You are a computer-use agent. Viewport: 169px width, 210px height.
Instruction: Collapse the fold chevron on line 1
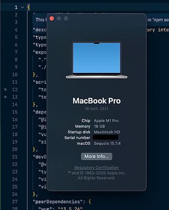[22, 7]
